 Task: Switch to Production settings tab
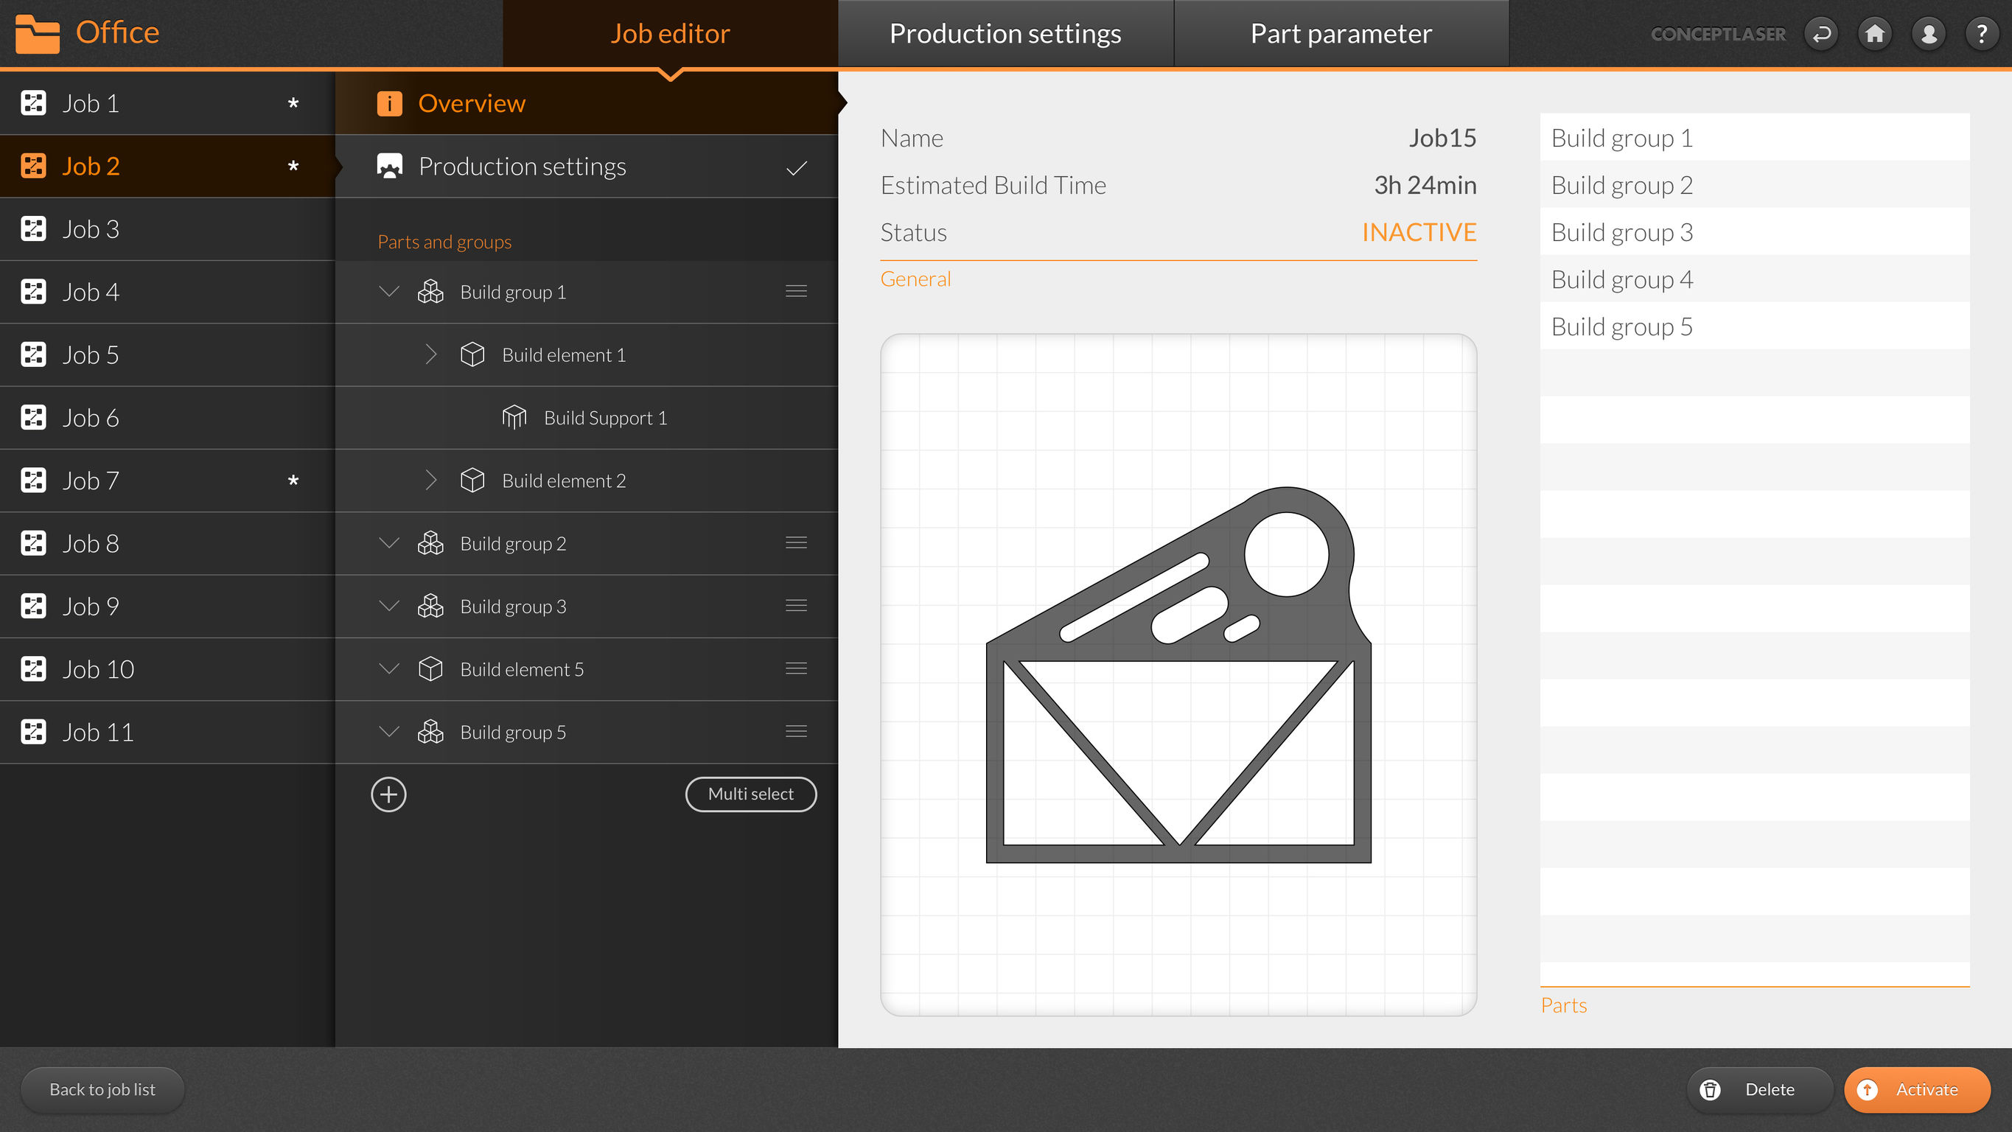click(x=1005, y=34)
